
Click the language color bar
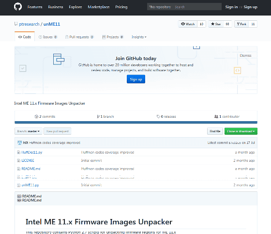click(x=136, y=123)
